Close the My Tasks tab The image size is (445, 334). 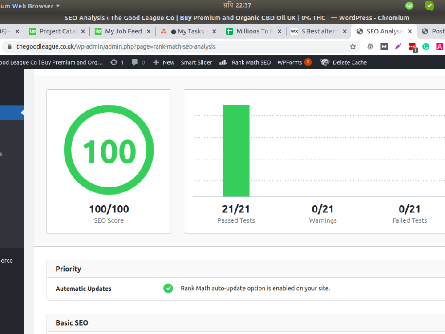[x=214, y=32]
